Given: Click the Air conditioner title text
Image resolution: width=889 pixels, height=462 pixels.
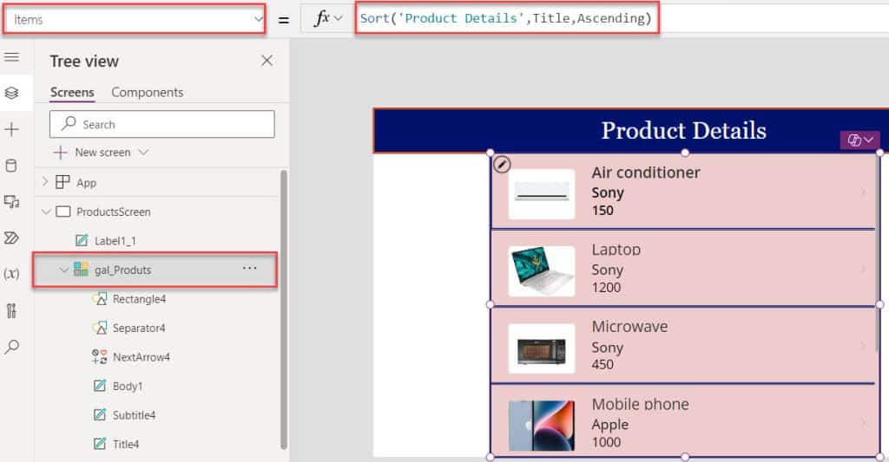Looking at the screenshot, I should click(646, 172).
